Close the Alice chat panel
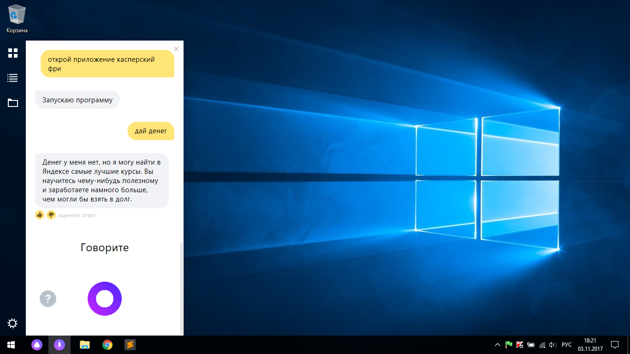This screenshot has width=630, height=354. 176,49
